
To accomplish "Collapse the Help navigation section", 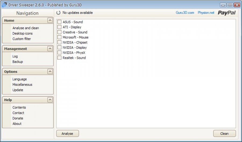I will pyautogui.click(x=50, y=100).
